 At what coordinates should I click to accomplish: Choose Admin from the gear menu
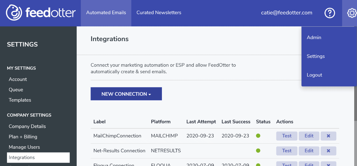314,38
